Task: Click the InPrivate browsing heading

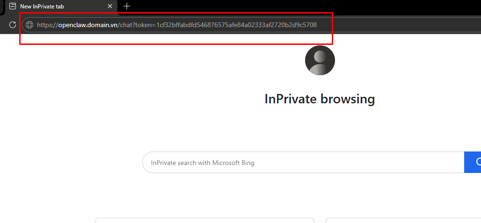Action: (x=320, y=99)
